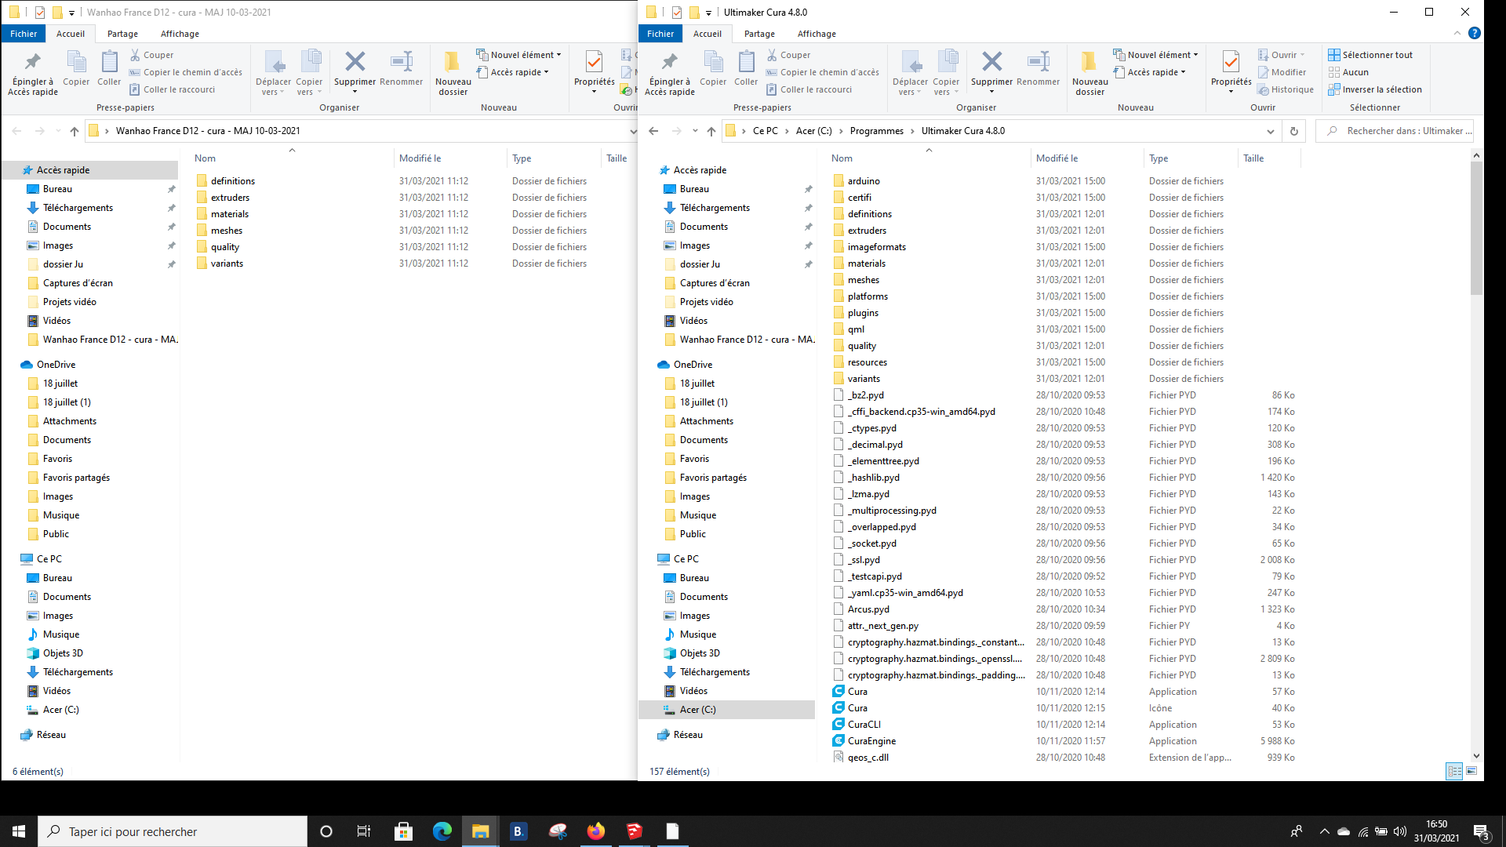Collapse the ribbon with the chevron arrow

click(x=1457, y=33)
